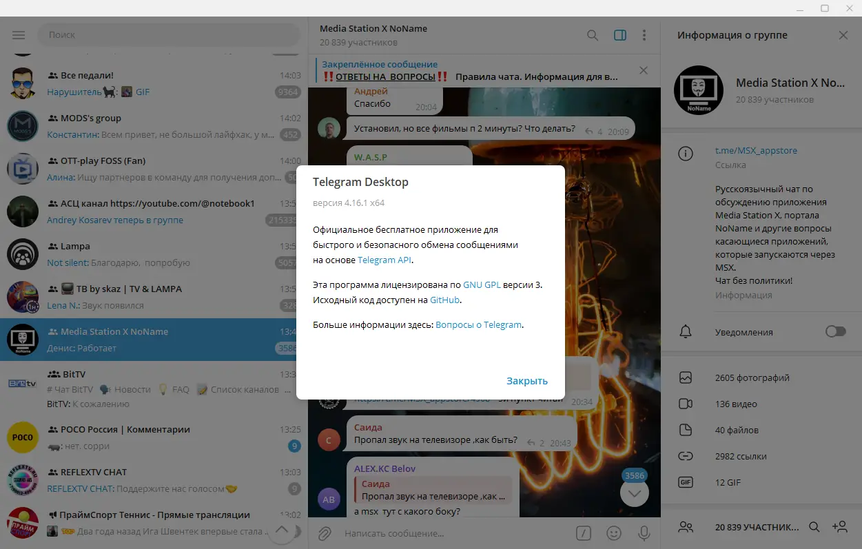The height and width of the screenshot is (549, 862).
Task: Search members with magnifier icon
Action: [814, 527]
